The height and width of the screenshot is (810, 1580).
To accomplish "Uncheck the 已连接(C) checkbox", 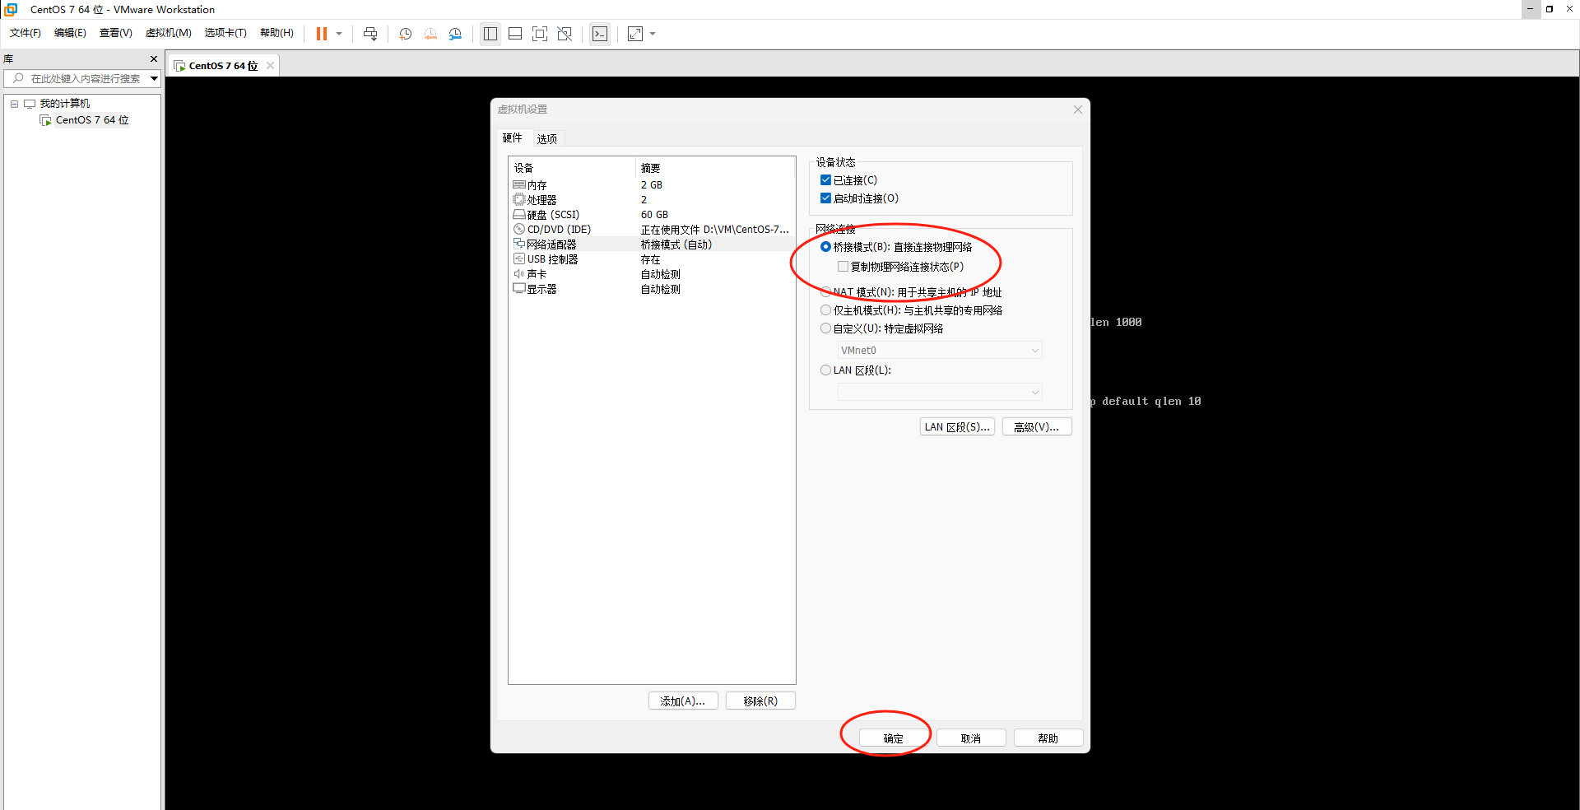I will coord(825,180).
